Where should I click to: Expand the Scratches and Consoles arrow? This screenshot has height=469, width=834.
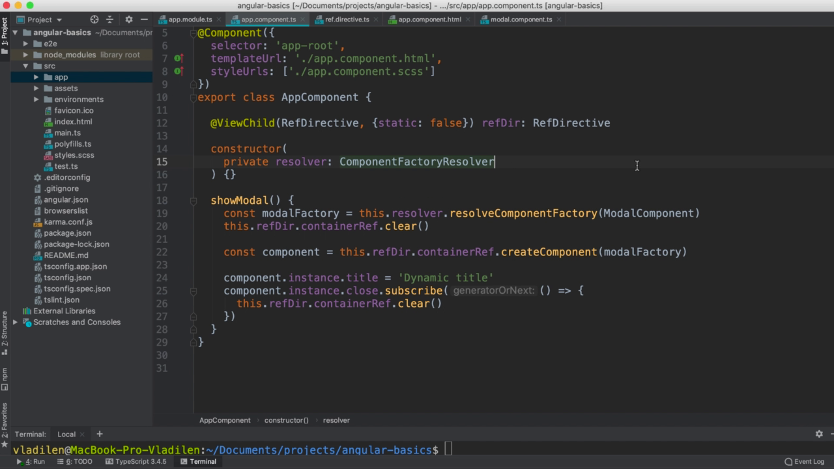(16, 322)
